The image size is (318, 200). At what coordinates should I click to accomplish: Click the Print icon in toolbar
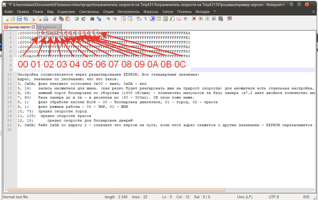click(46, 19)
